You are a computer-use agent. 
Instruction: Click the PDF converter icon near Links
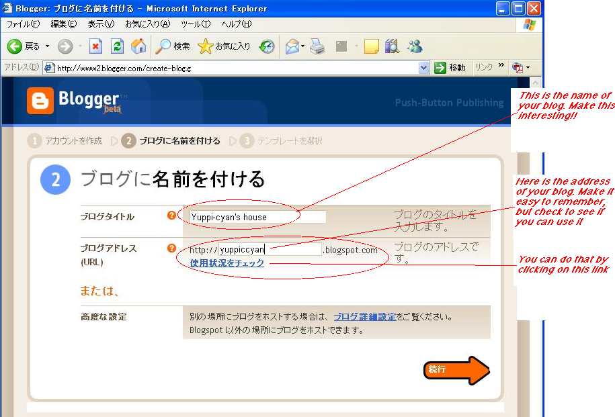click(518, 68)
